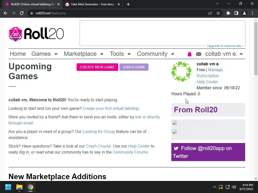Click the CREATE NEW GAME button
Screen dimensions: 258x193
click(97, 67)
